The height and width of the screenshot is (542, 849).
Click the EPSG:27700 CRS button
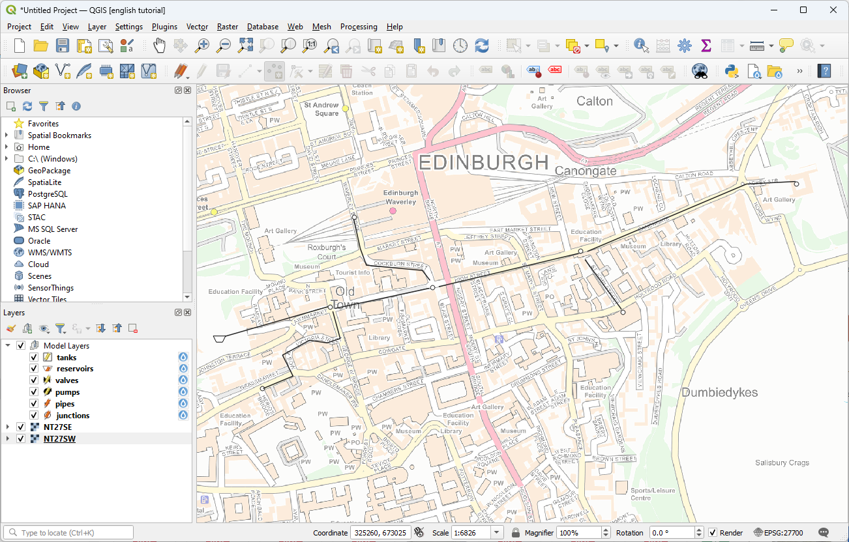pos(779,533)
